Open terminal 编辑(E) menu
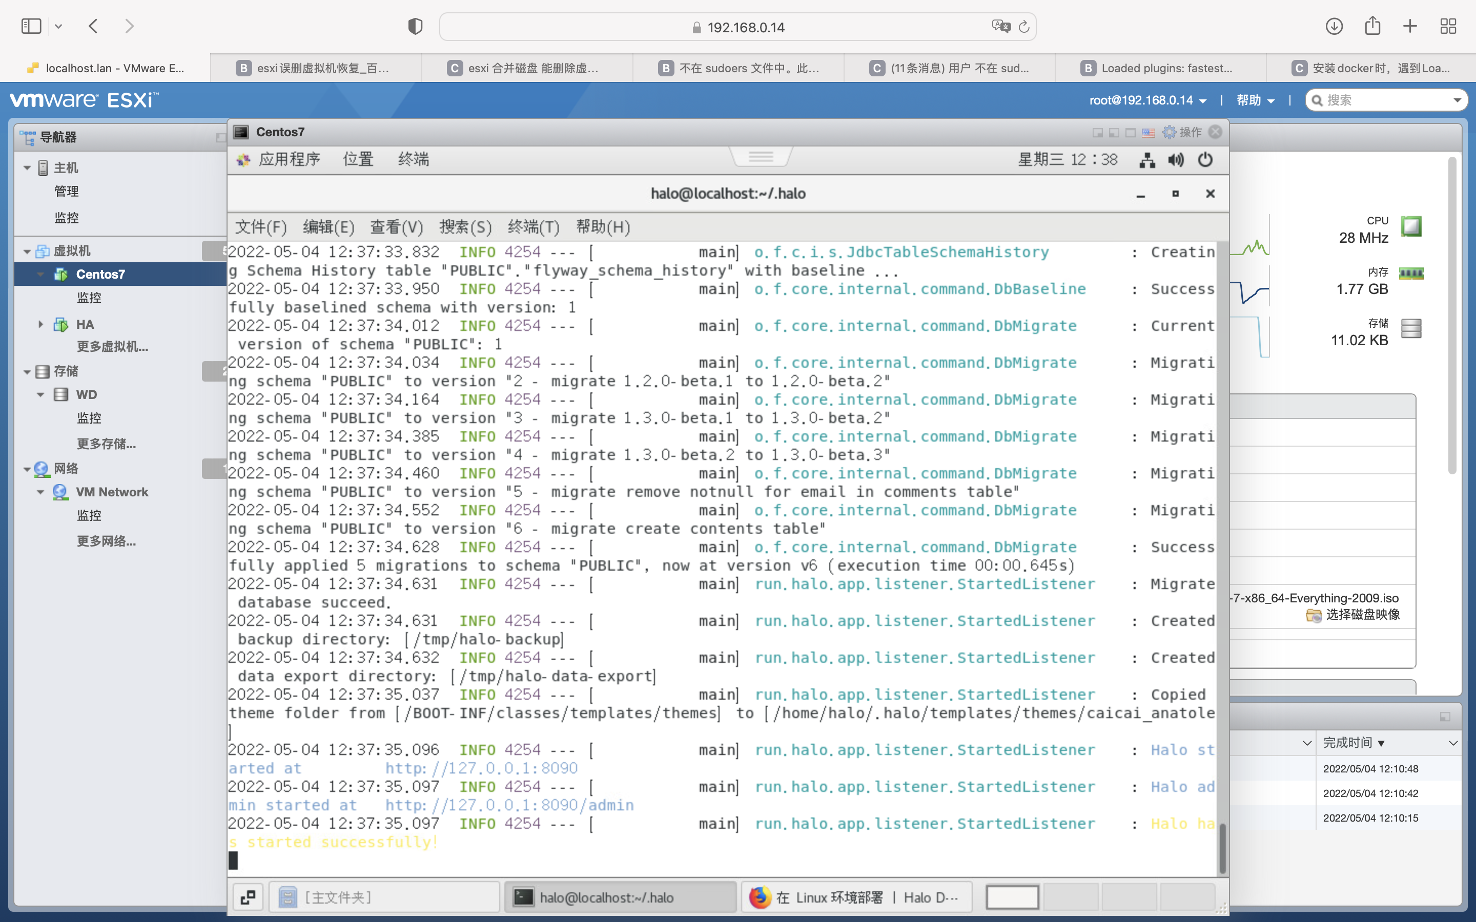Viewport: 1476px width, 922px height. click(x=328, y=227)
